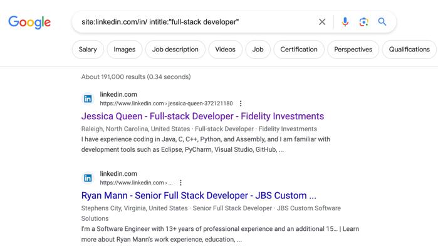Select the Certification filter chip

point(299,50)
